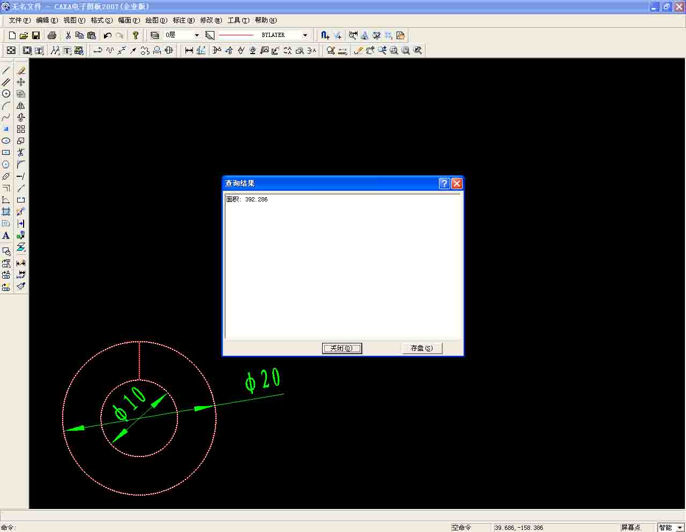Screen dimensions: 686x532
Task: Select the Arc drawing tool
Action: point(6,106)
